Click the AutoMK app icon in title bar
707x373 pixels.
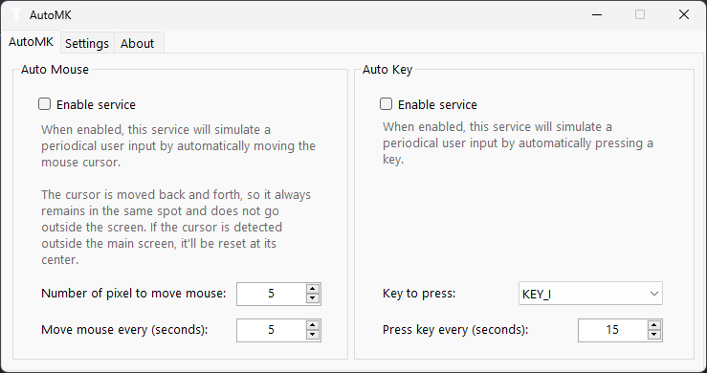point(16,14)
